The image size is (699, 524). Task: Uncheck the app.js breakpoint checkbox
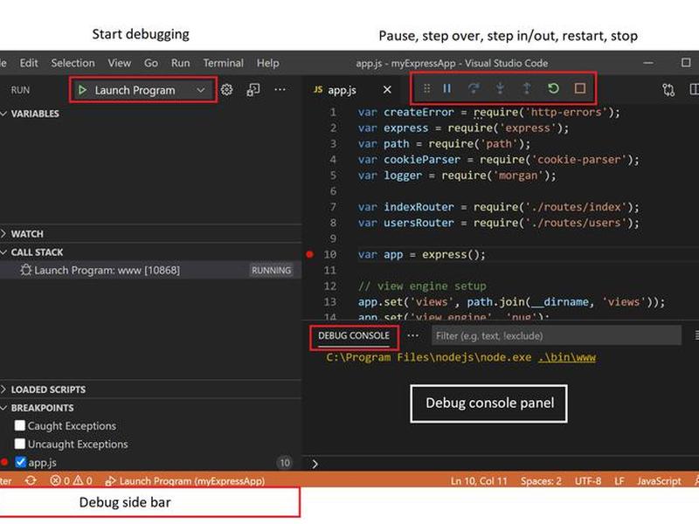click(20, 462)
